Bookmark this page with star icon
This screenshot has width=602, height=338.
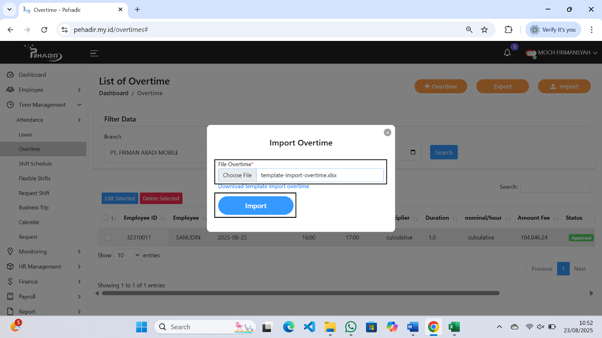484,30
